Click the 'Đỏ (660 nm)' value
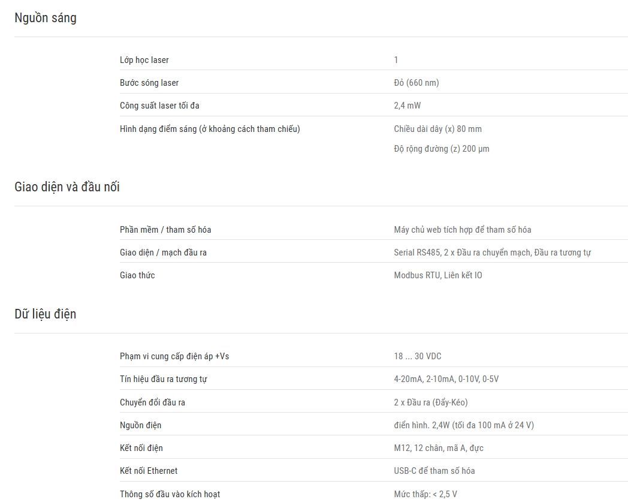 click(416, 83)
